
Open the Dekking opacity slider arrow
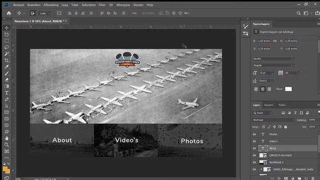pos(318,120)
